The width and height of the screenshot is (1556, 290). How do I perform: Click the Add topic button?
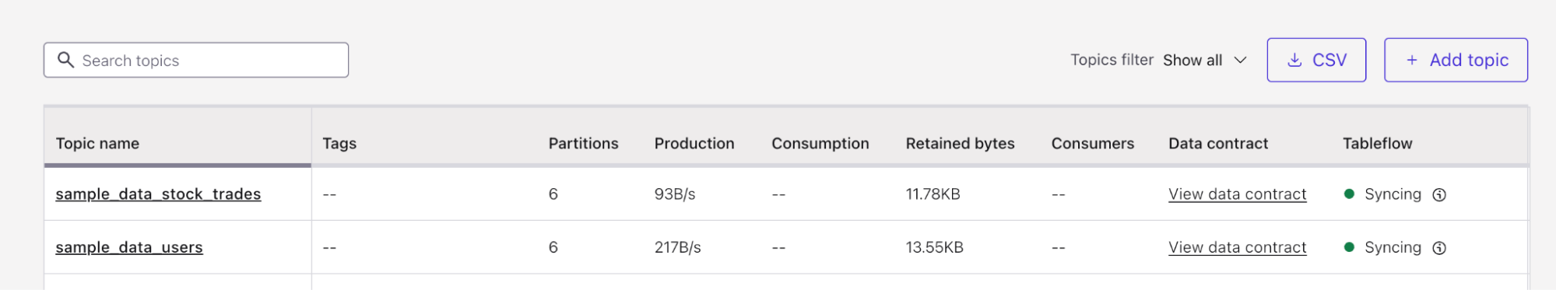click(1456, 60)
